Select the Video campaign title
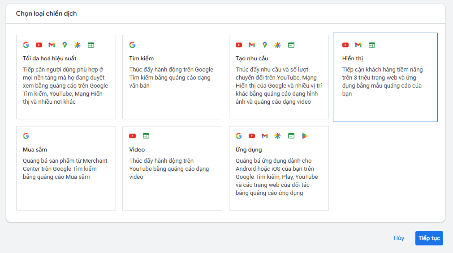The height and width of the screenshot is (253, 453). (137, 150)
